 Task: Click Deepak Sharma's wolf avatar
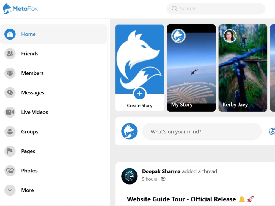coord(130,176)
